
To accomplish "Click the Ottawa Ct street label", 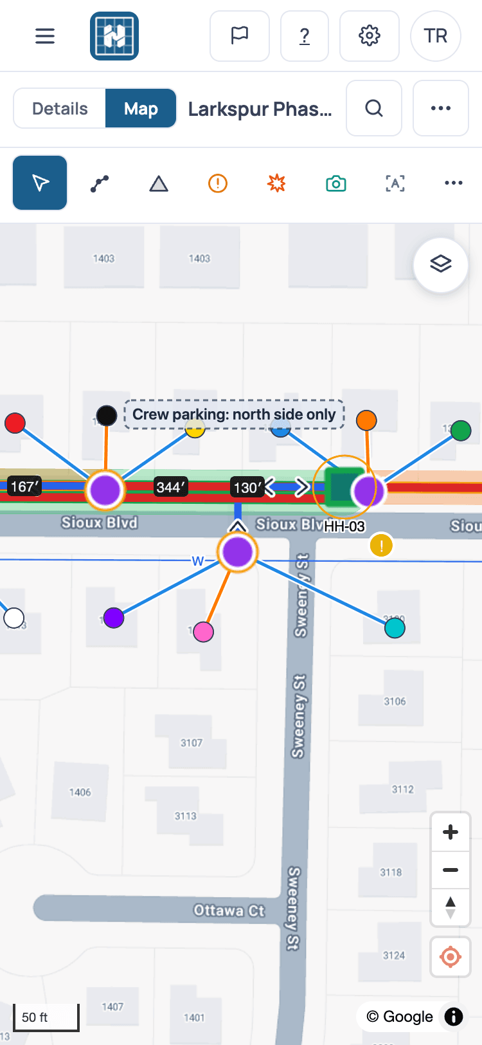I will pyautogui.click(x=229, y=911).
